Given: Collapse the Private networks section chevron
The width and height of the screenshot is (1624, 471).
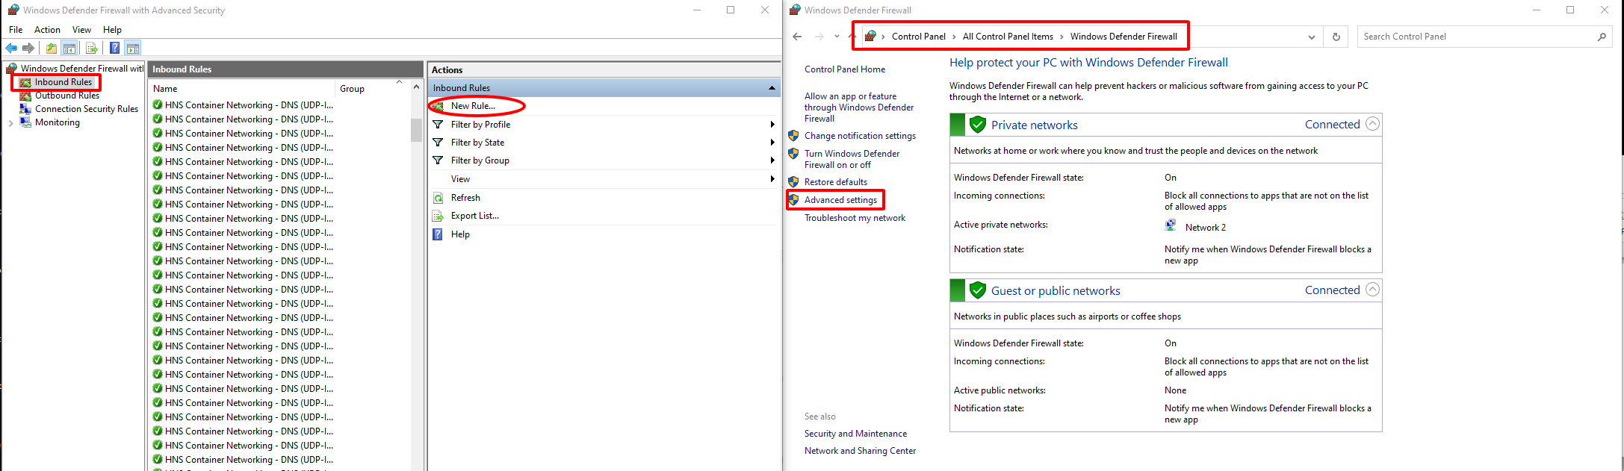Looking at the screenshot, I should (x=1372, y=124).
